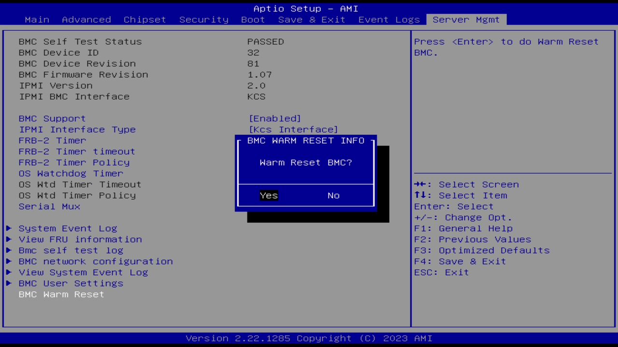The height and width of the screenshot is (347, 618).
Task: Open the View System Event Log entry
Action: tap(83, 272)
